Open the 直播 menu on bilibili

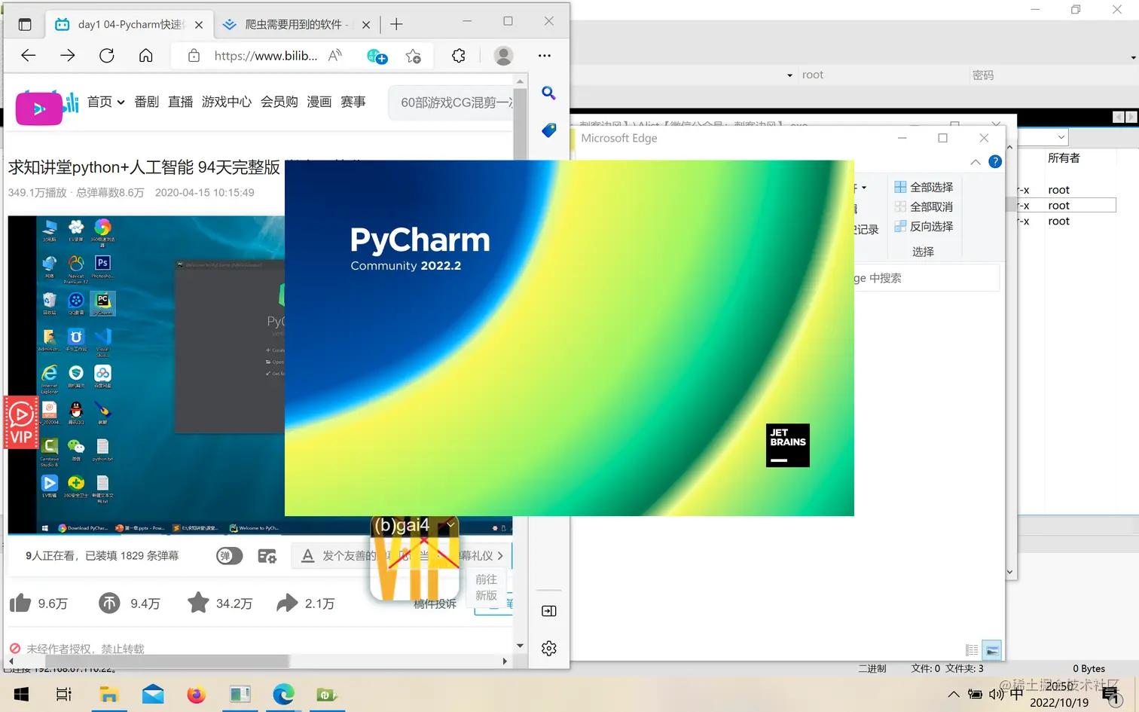click(181, 102)
